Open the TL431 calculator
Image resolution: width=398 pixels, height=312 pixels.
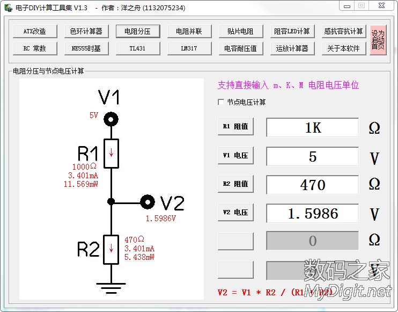tap(138, 48)
